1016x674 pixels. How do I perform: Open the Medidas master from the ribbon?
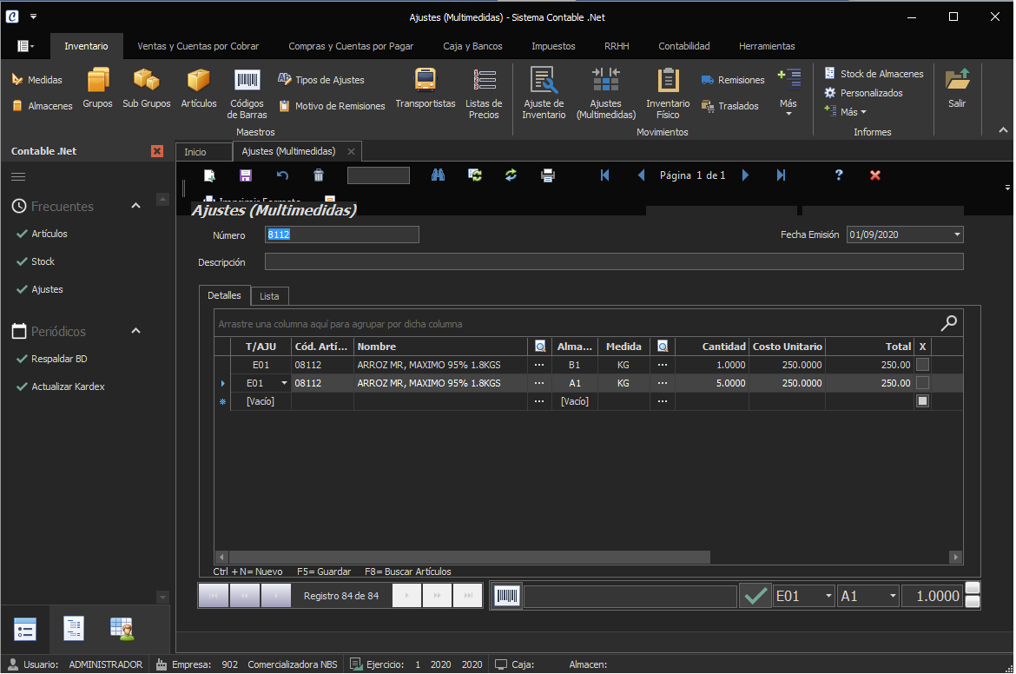click(x=37, y=80)
